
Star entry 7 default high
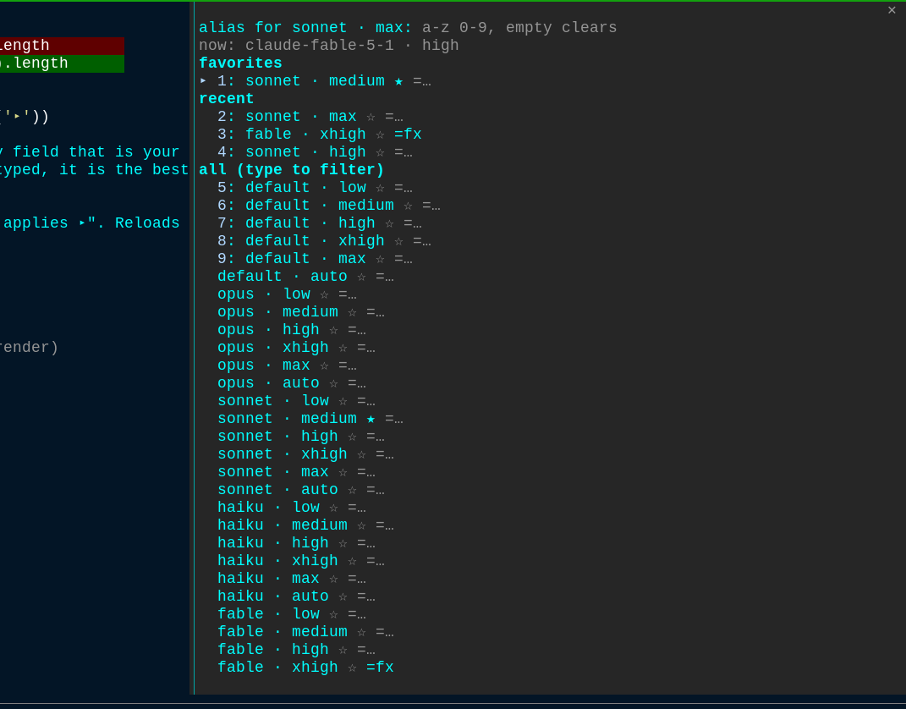389,223
